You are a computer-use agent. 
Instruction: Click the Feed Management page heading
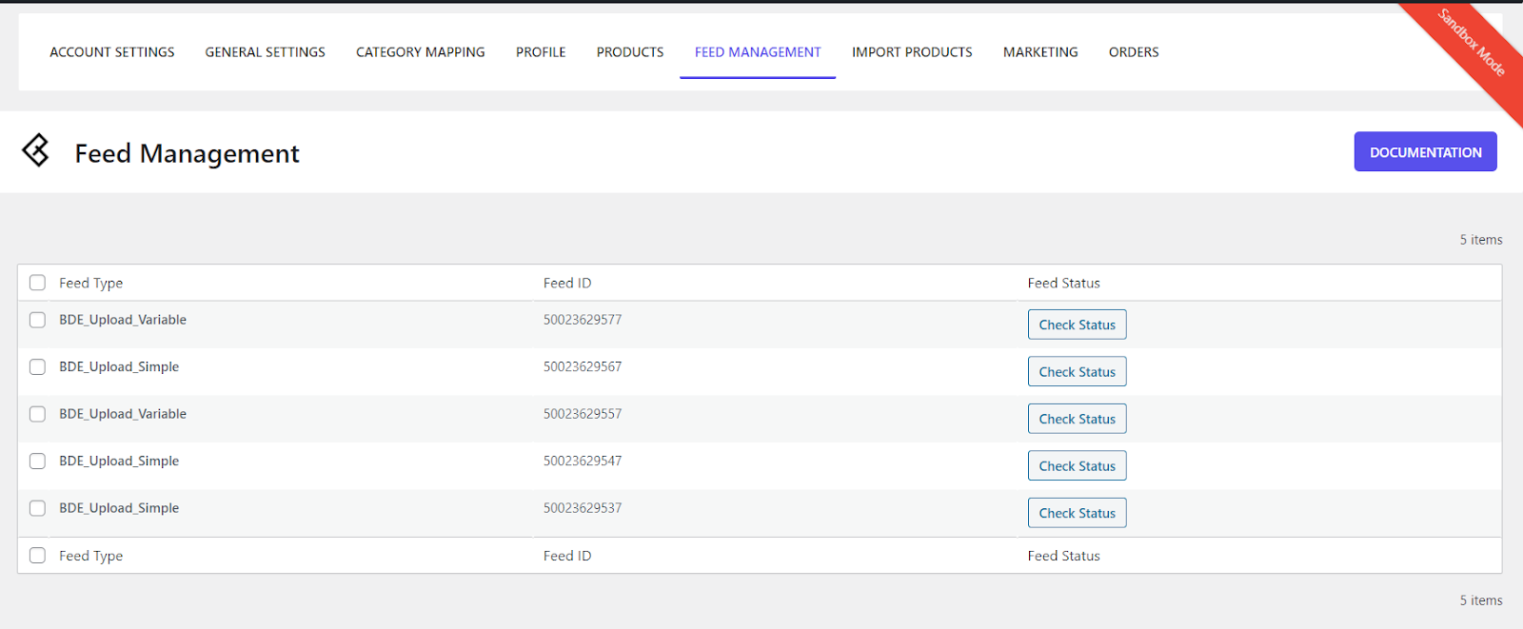point(188,153)
